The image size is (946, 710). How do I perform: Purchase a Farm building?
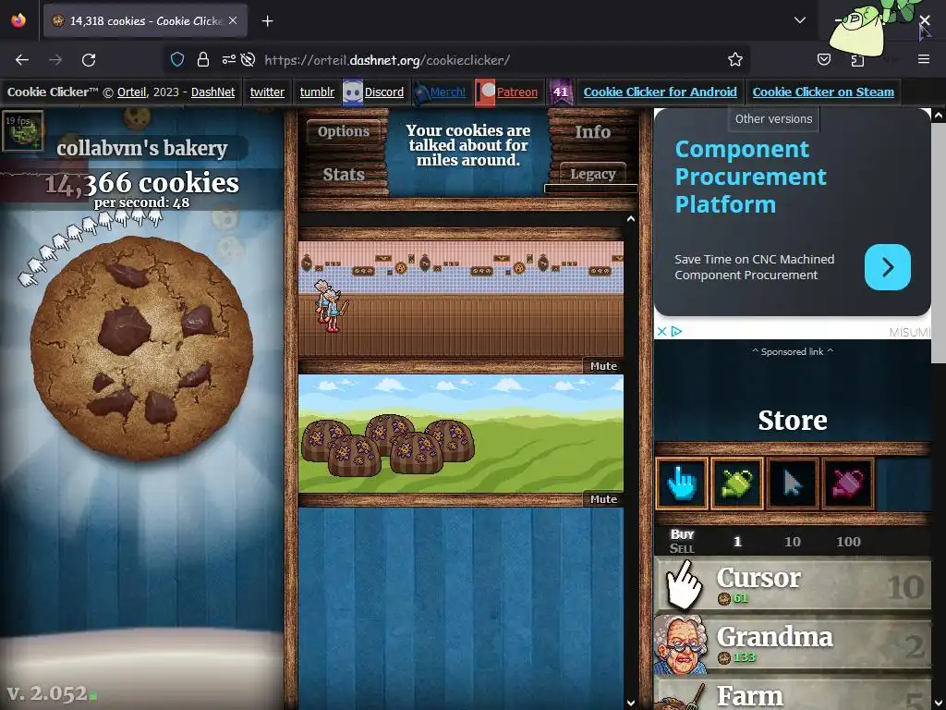[793, 693]
